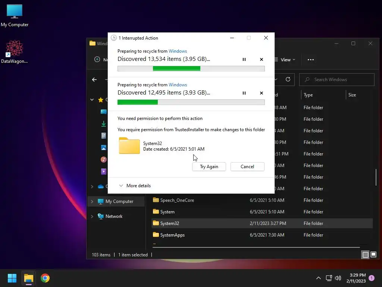Viewport: 382px width, 287px height.
Task: Select the SystemApps folder row
Action: tap(262, 235)
